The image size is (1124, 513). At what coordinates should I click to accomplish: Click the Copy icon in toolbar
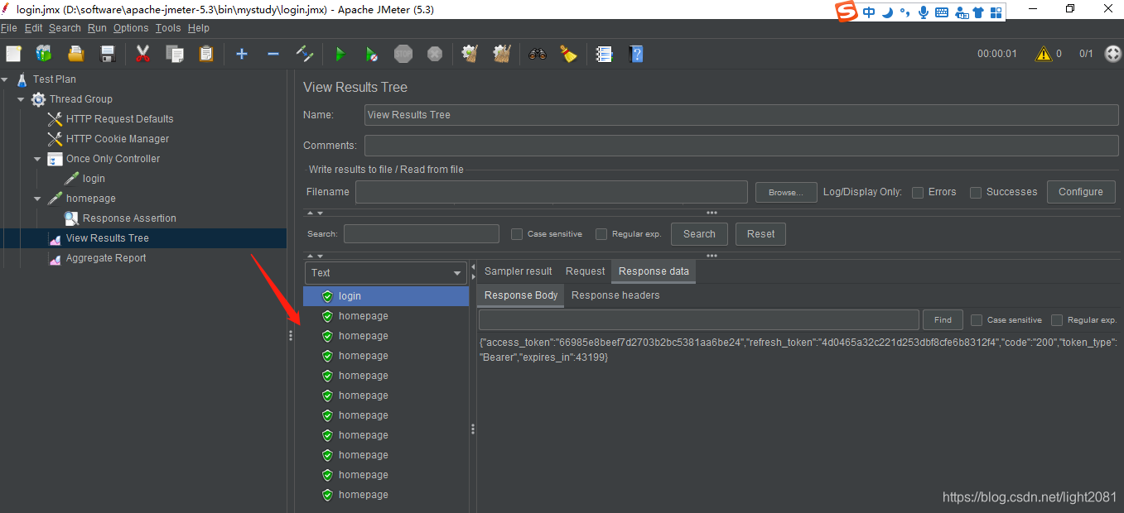[174, 54]
